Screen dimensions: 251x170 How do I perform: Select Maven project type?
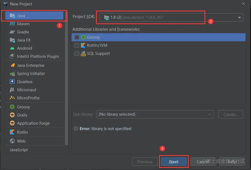[34, 24]
